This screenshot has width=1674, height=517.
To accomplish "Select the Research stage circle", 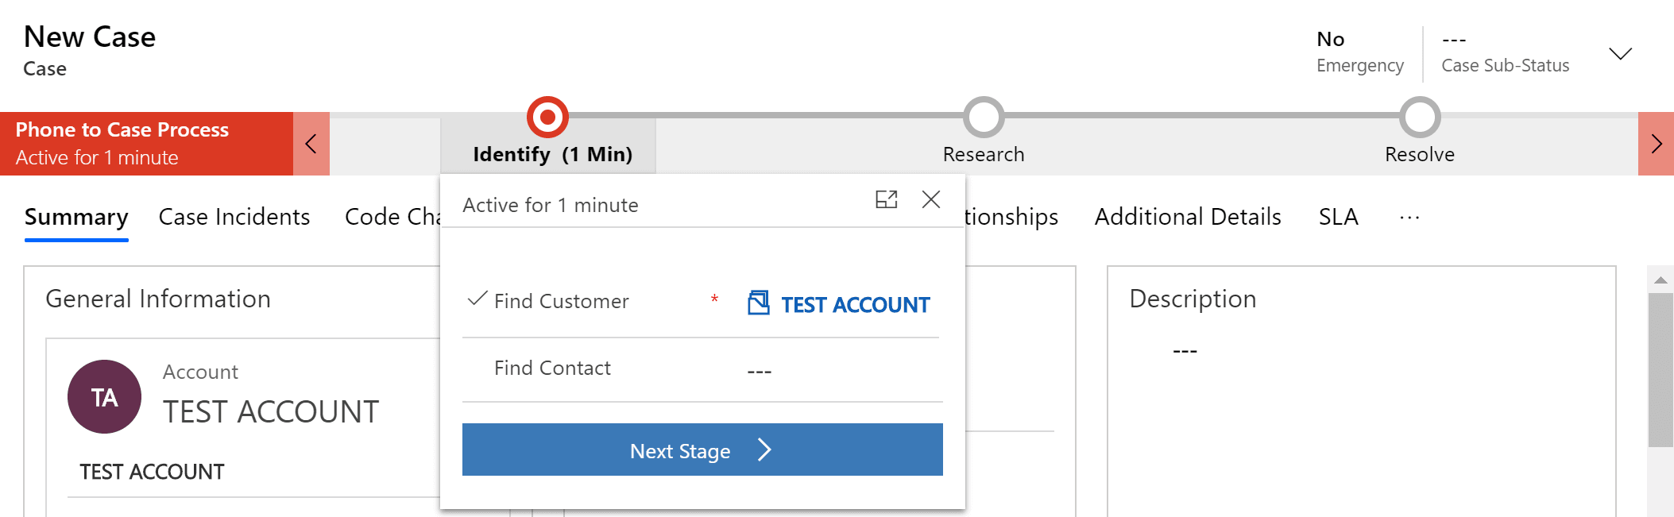I will [x=984, y=118].
